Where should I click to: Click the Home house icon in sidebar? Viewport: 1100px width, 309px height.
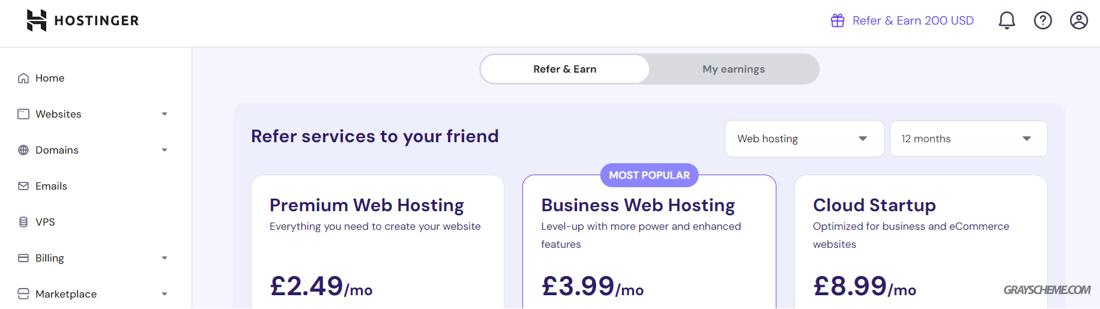click(x=23, y=78)
